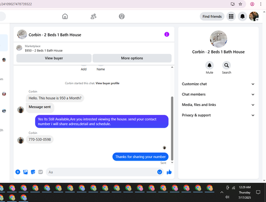Open account profile picture menu
This screenshot has width=266, height=202.
coord(254,16)
